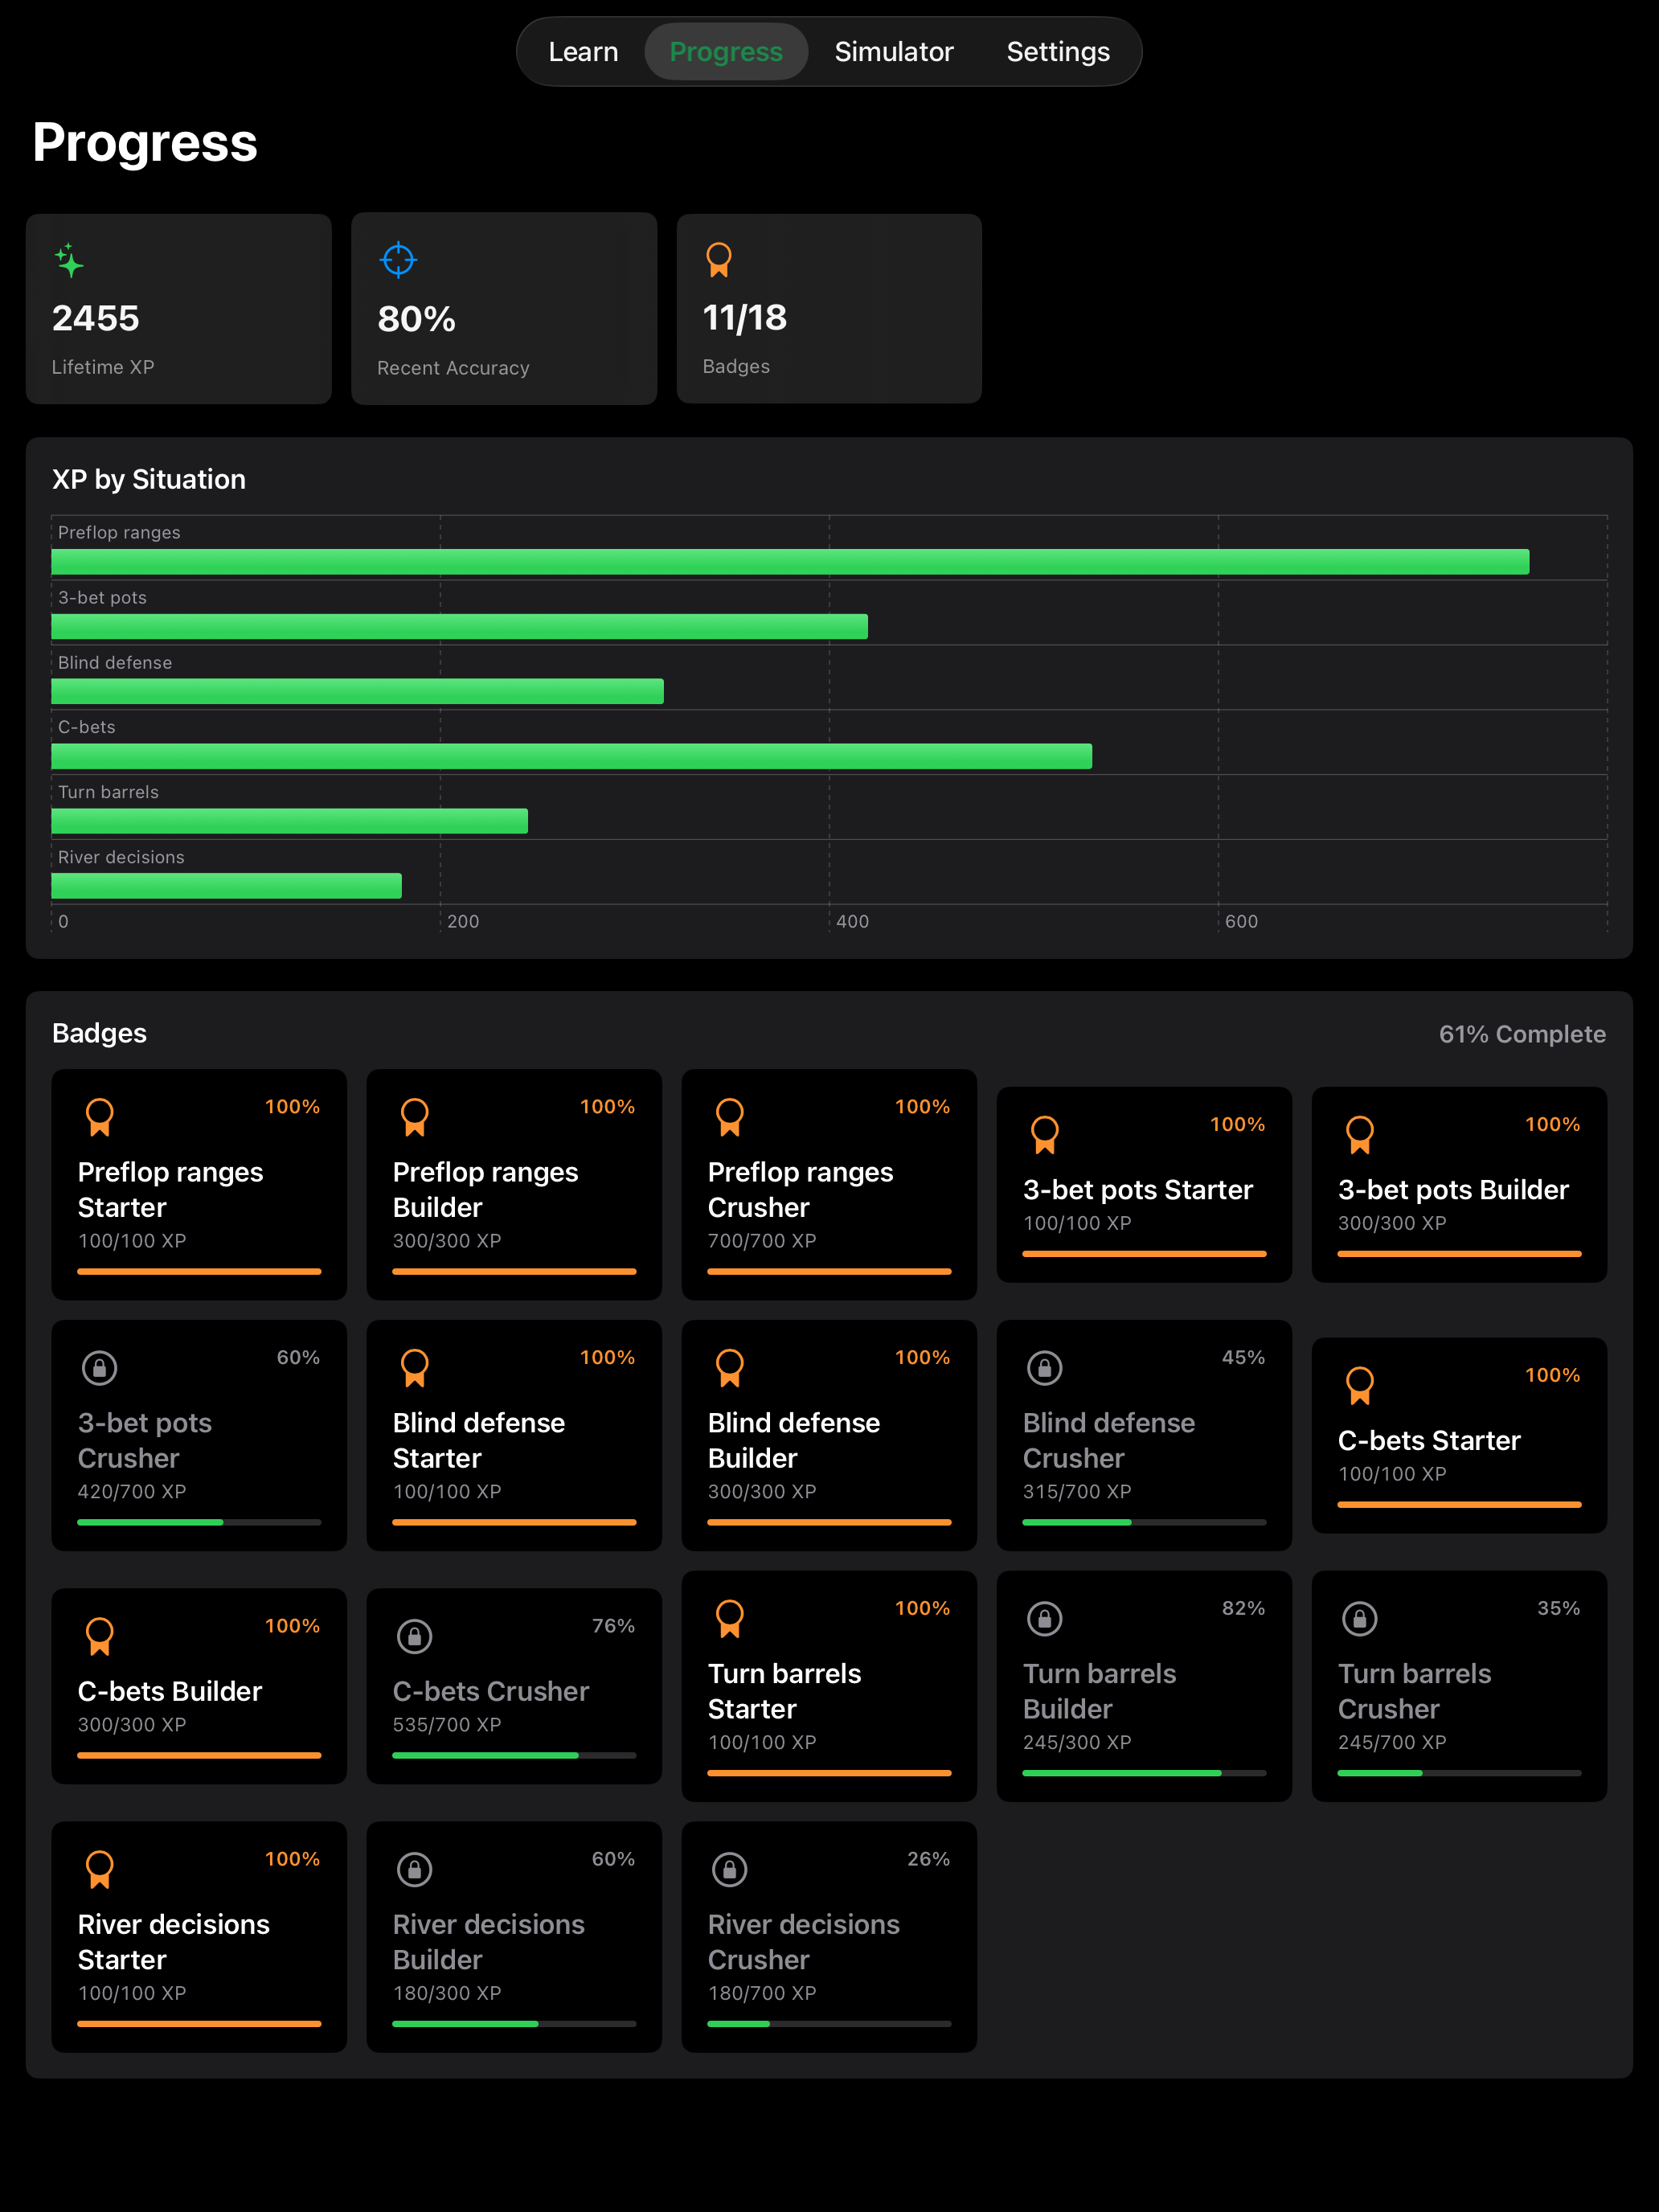Click the '61% Complete' label
Viewport: 1659px width, 2212px height.
pyautogui.click(x=1522, y=1034)
